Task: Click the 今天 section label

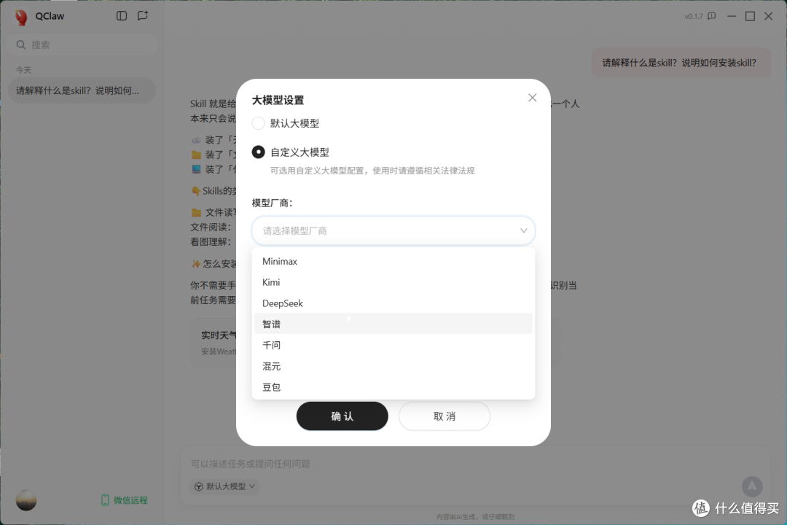Action: [23, 70]
